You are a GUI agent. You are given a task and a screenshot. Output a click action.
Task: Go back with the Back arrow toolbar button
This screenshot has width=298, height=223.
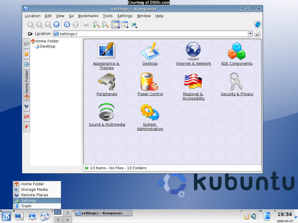30,24
